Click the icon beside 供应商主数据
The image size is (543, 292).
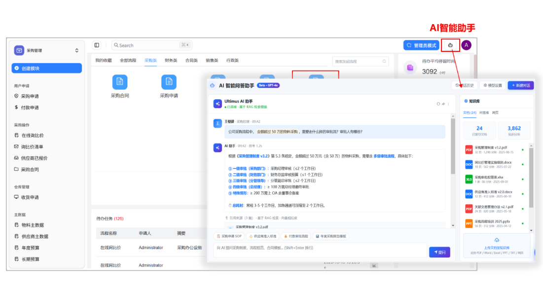(x=16, y=236)
